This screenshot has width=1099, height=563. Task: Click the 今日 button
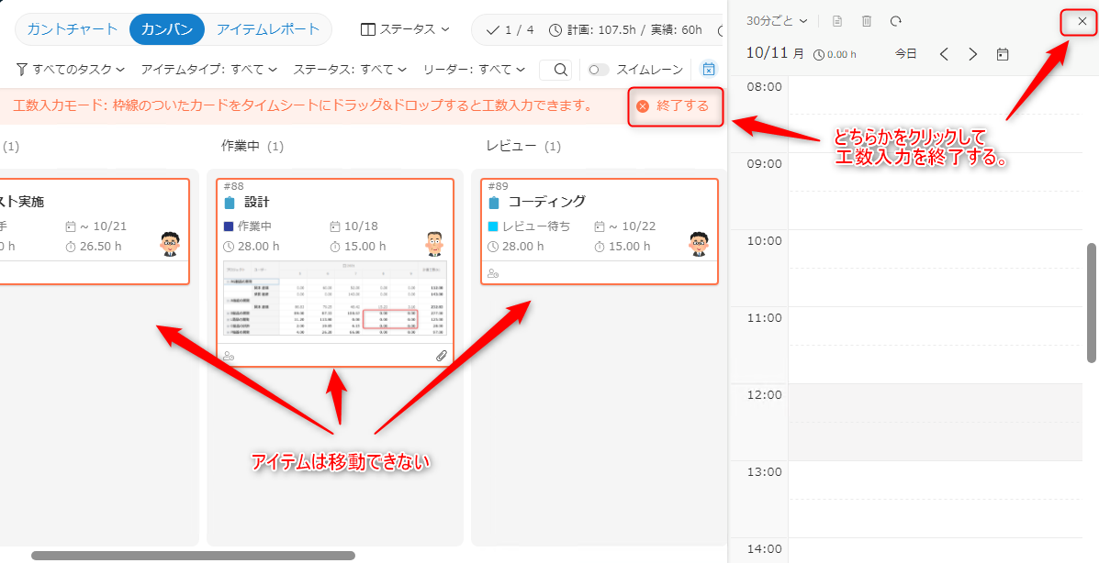tap(905, 54)
